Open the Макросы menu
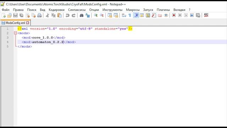Screen dimensions: 227x128 tap(133, 10)
